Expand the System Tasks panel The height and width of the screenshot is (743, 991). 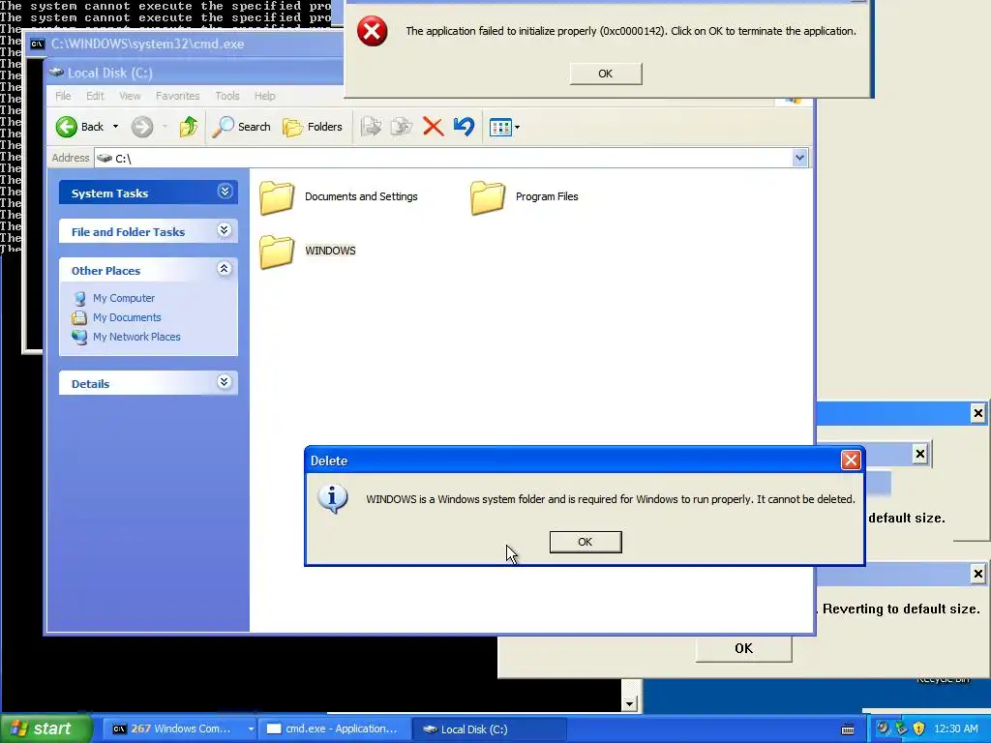[x=225, y=192]
